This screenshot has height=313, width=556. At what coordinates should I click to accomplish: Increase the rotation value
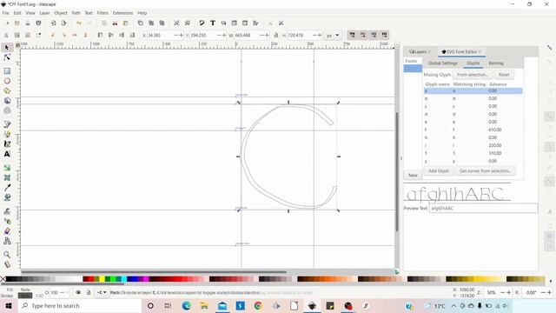click(549, 292)
